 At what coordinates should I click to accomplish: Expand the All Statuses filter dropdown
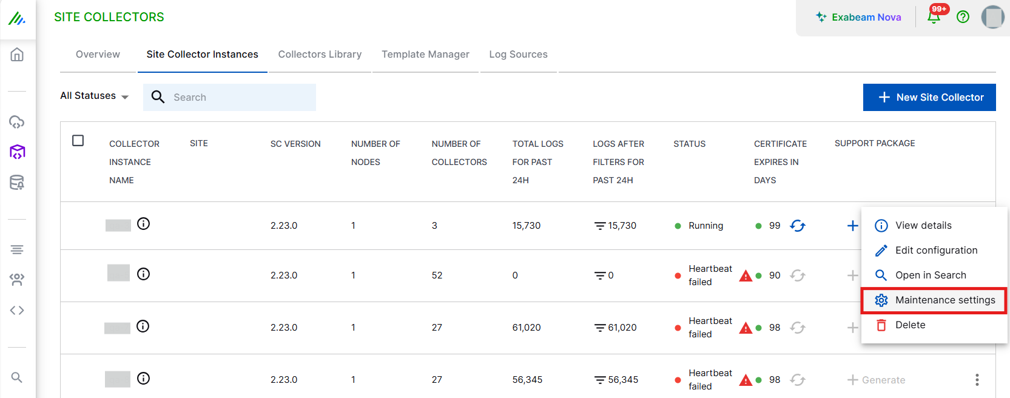94,96
